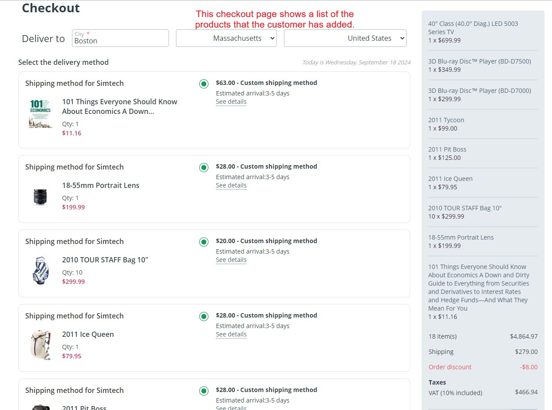Image resolution: width=552 pixels, height=410 pixels.
Task: Click 2011 Ice Queen in order summary sidebar
Action: point(450,179)
